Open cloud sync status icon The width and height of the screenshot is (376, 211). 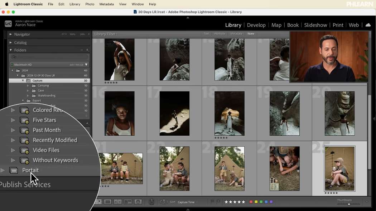368,25
